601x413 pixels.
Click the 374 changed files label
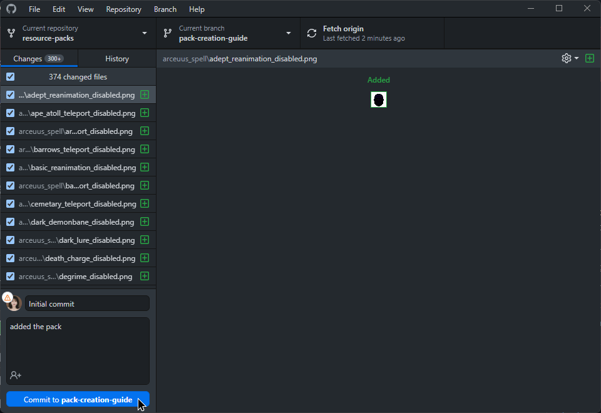[x=78, y=77]
